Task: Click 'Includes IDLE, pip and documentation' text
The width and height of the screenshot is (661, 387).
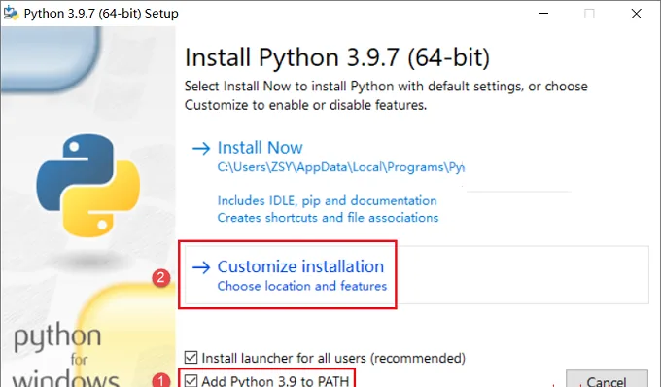Action: (328, 201)
